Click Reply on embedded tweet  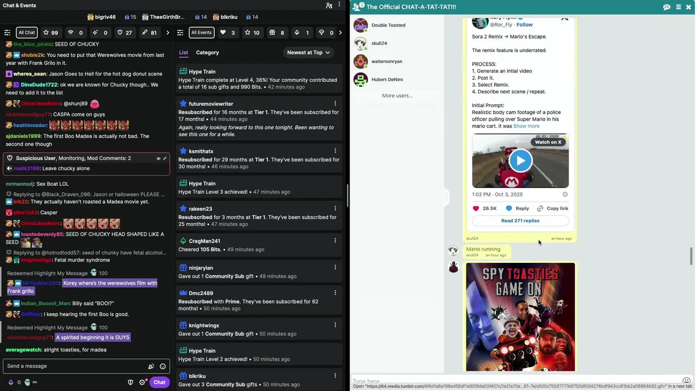coord(518,209)
